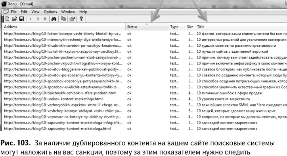This screenshot has width=287, height=156.
Task: Select the 10-sovetov-po-sozdaniyu-kontenta URL row
Action: pyautogui.click(x=63, y=75)
